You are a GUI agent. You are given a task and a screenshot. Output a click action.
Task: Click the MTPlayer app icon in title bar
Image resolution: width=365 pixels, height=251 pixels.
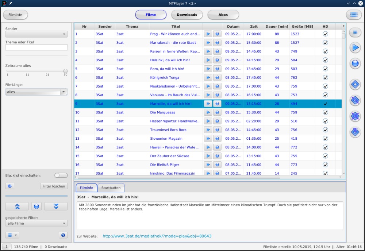[4, 3]
